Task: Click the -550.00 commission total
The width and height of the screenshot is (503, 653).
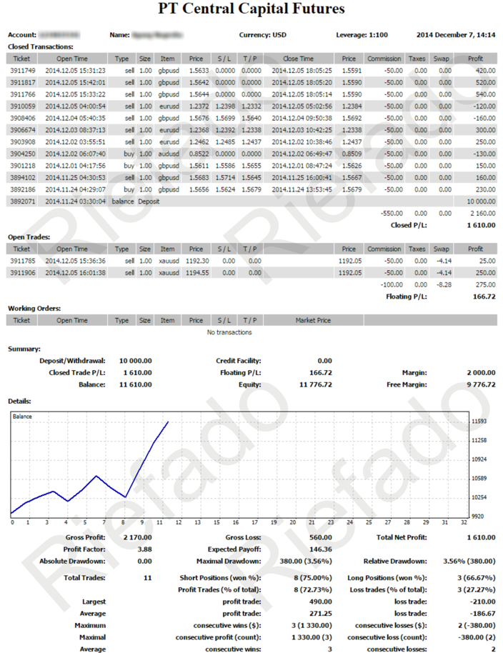Action: click(x=392, y=213)
